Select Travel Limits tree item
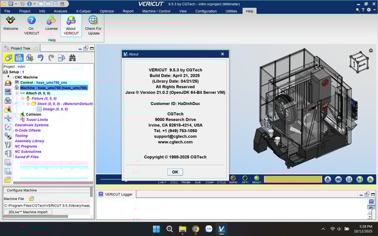Image resolution: width=378 pixels, height=236 pixels. [x=37, y=120]
